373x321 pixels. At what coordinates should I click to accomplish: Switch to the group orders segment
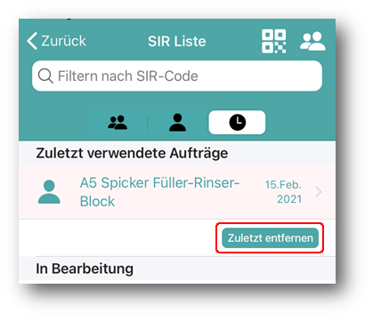coord(118,123)
